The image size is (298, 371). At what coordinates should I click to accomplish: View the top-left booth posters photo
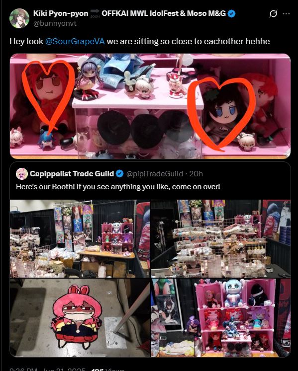click(x=80, y=238)
